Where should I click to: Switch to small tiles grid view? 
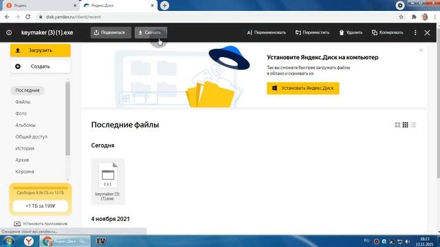point(405,125)
